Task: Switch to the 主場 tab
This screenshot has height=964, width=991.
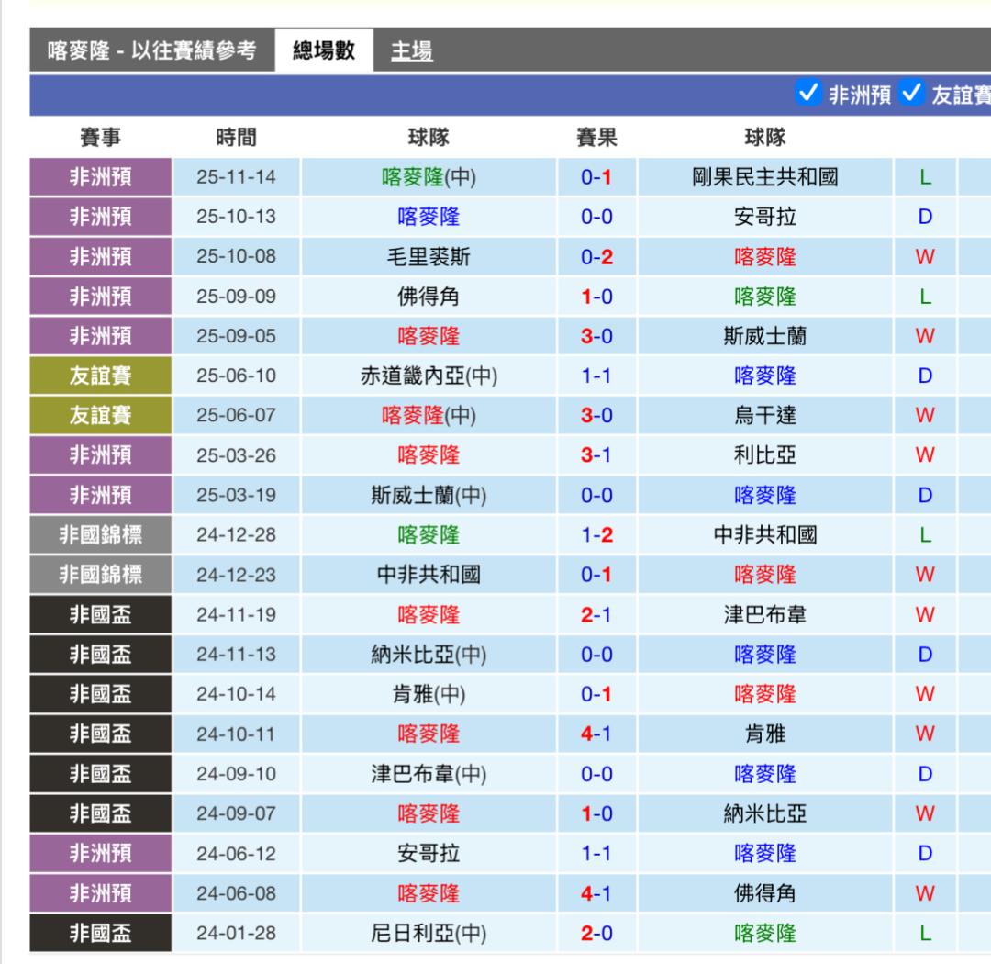Action: coord(412,50)
